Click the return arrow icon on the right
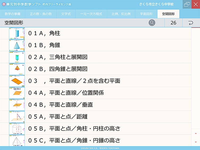Screen dimensions: 200x150 click(190, 22)
